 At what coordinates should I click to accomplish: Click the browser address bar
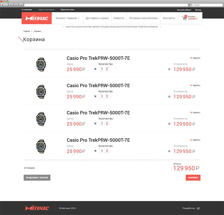pos(106,5)
